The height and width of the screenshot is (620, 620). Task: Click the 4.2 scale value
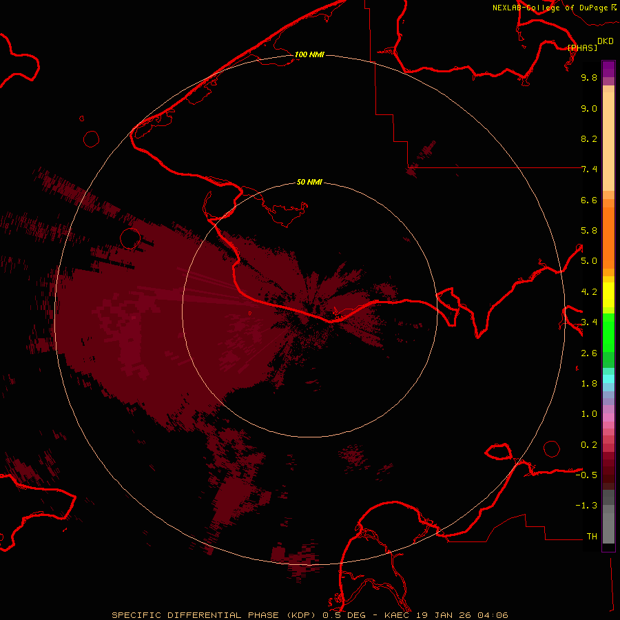tap(589, 292)
